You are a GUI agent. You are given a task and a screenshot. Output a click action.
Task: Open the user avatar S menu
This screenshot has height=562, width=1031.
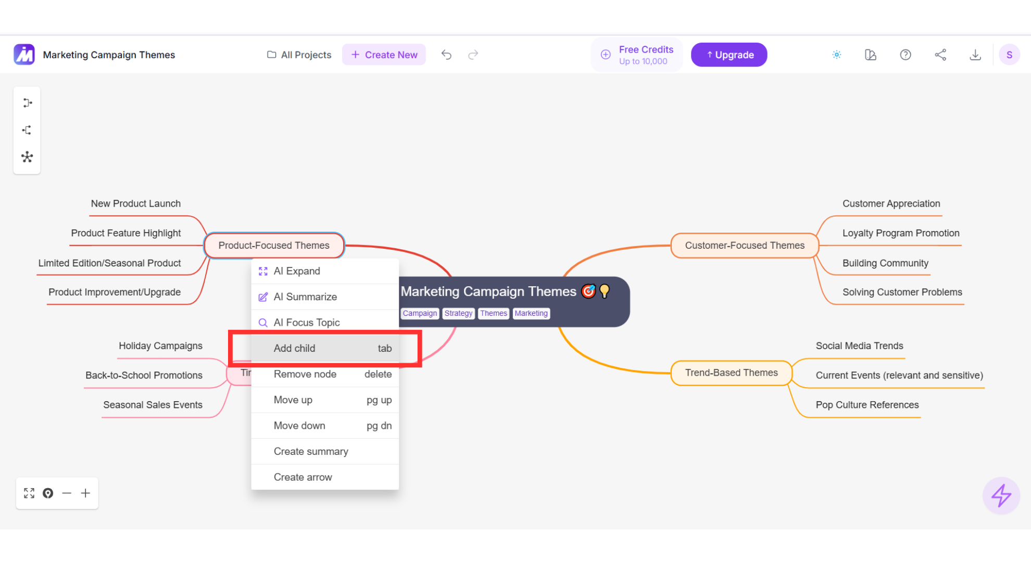pyautogui.click(x=1009, y=55)
